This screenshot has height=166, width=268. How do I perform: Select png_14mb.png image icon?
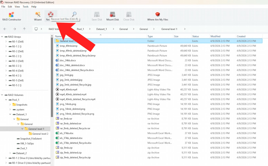pos(57,104)
